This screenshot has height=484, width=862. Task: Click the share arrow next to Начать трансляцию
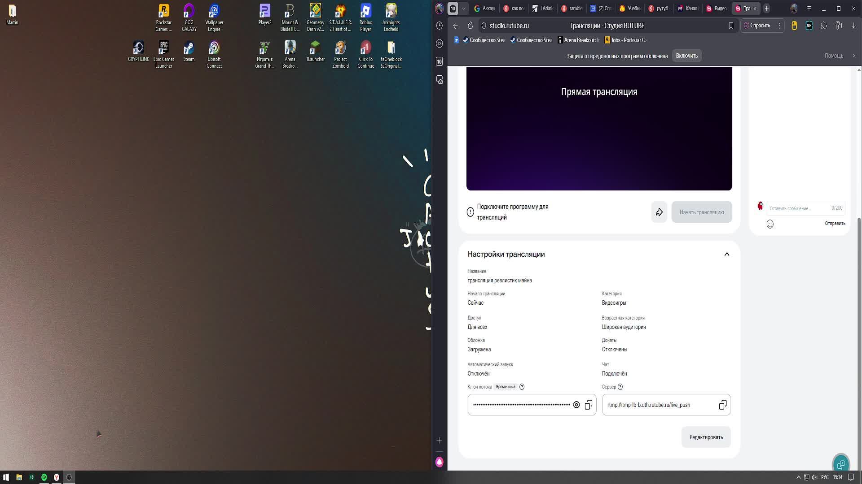coord(659,212)
